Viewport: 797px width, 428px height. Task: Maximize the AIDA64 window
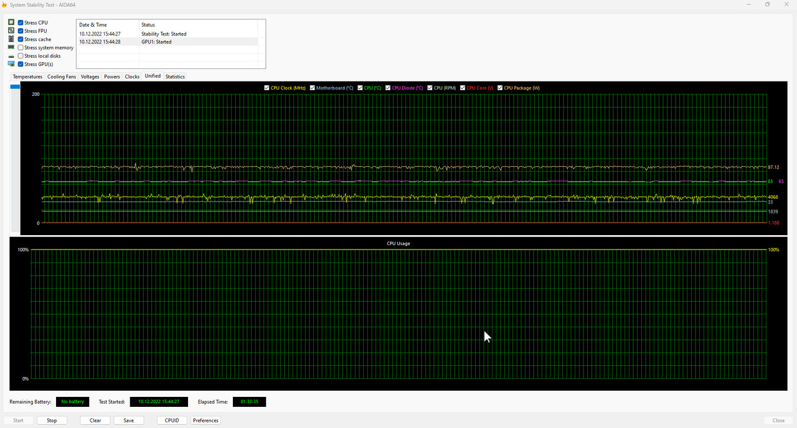(x=767, y=4)
